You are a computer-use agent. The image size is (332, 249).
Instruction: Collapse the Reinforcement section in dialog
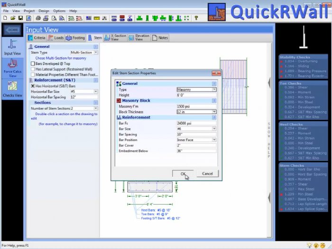tap(214, 117)
